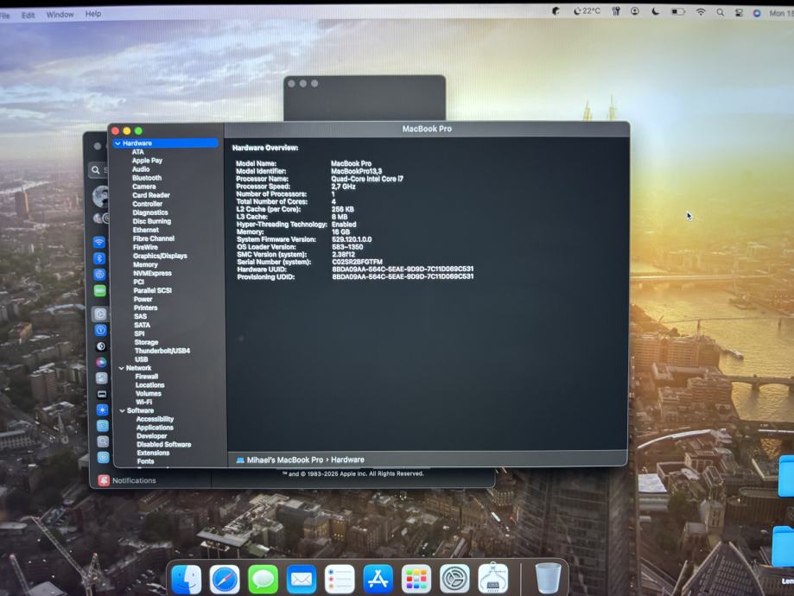Image resolution: width=794 pixels, height=596 pixels.
Task: Click the System Information dock icon
Action: point(493,578)
